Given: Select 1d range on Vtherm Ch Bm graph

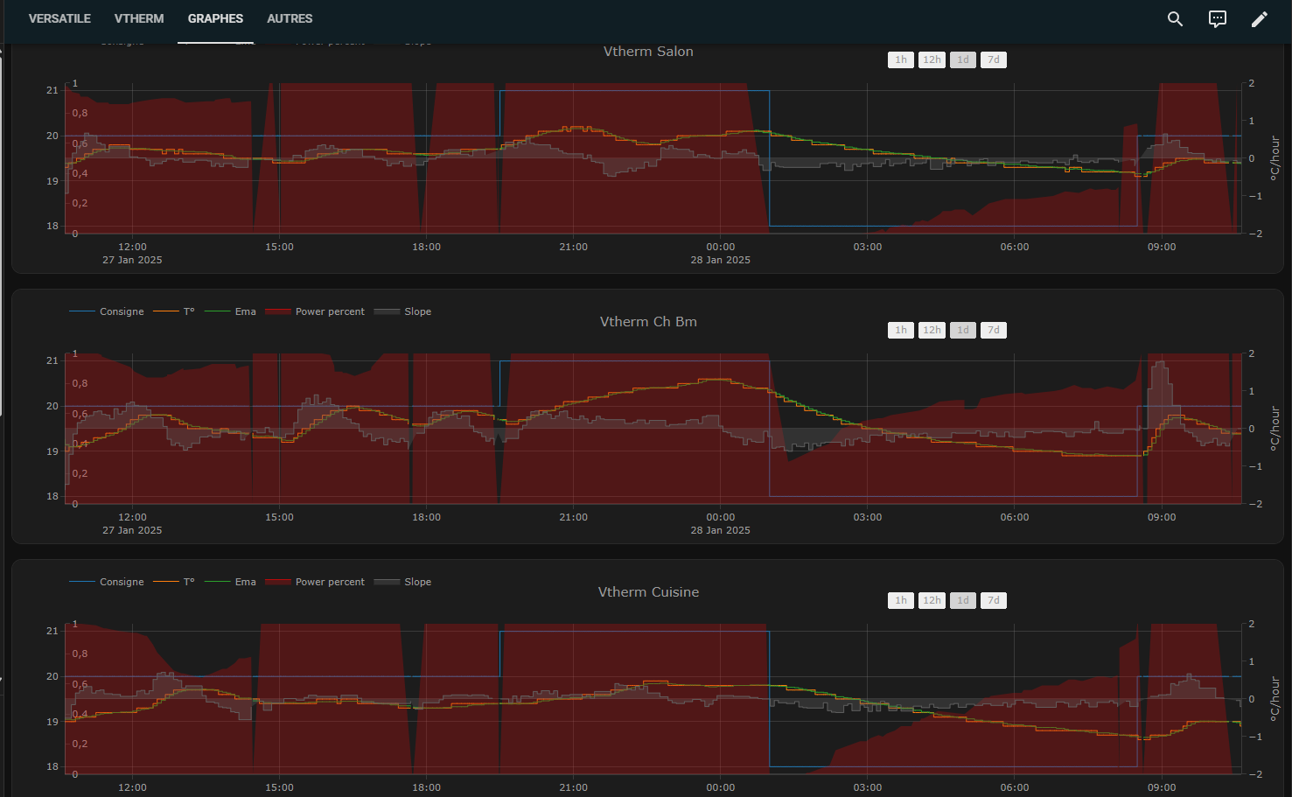Looking at the screenshot, I should 962,330.
